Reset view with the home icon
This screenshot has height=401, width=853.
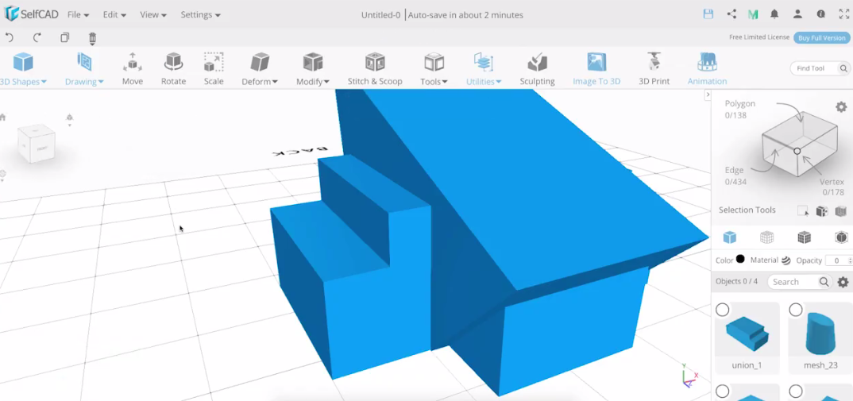[2, 117]
